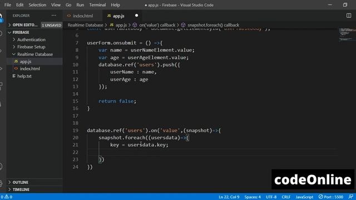This screenshot has width=356, height=200.
Task: Switch to the app.js editor tab
Action: tap(118, 16)
